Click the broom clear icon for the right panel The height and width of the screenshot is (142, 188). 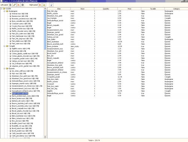(x=44, y=5)
